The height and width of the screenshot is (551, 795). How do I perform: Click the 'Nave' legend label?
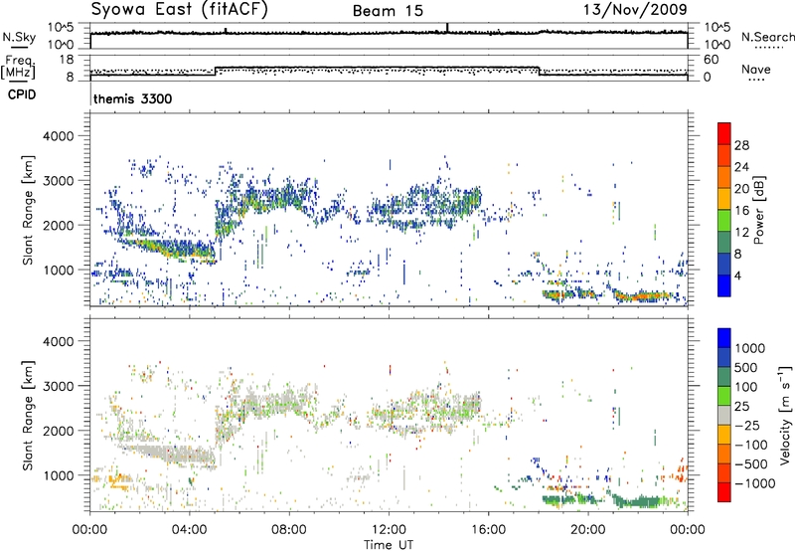(x=756, y=69)
